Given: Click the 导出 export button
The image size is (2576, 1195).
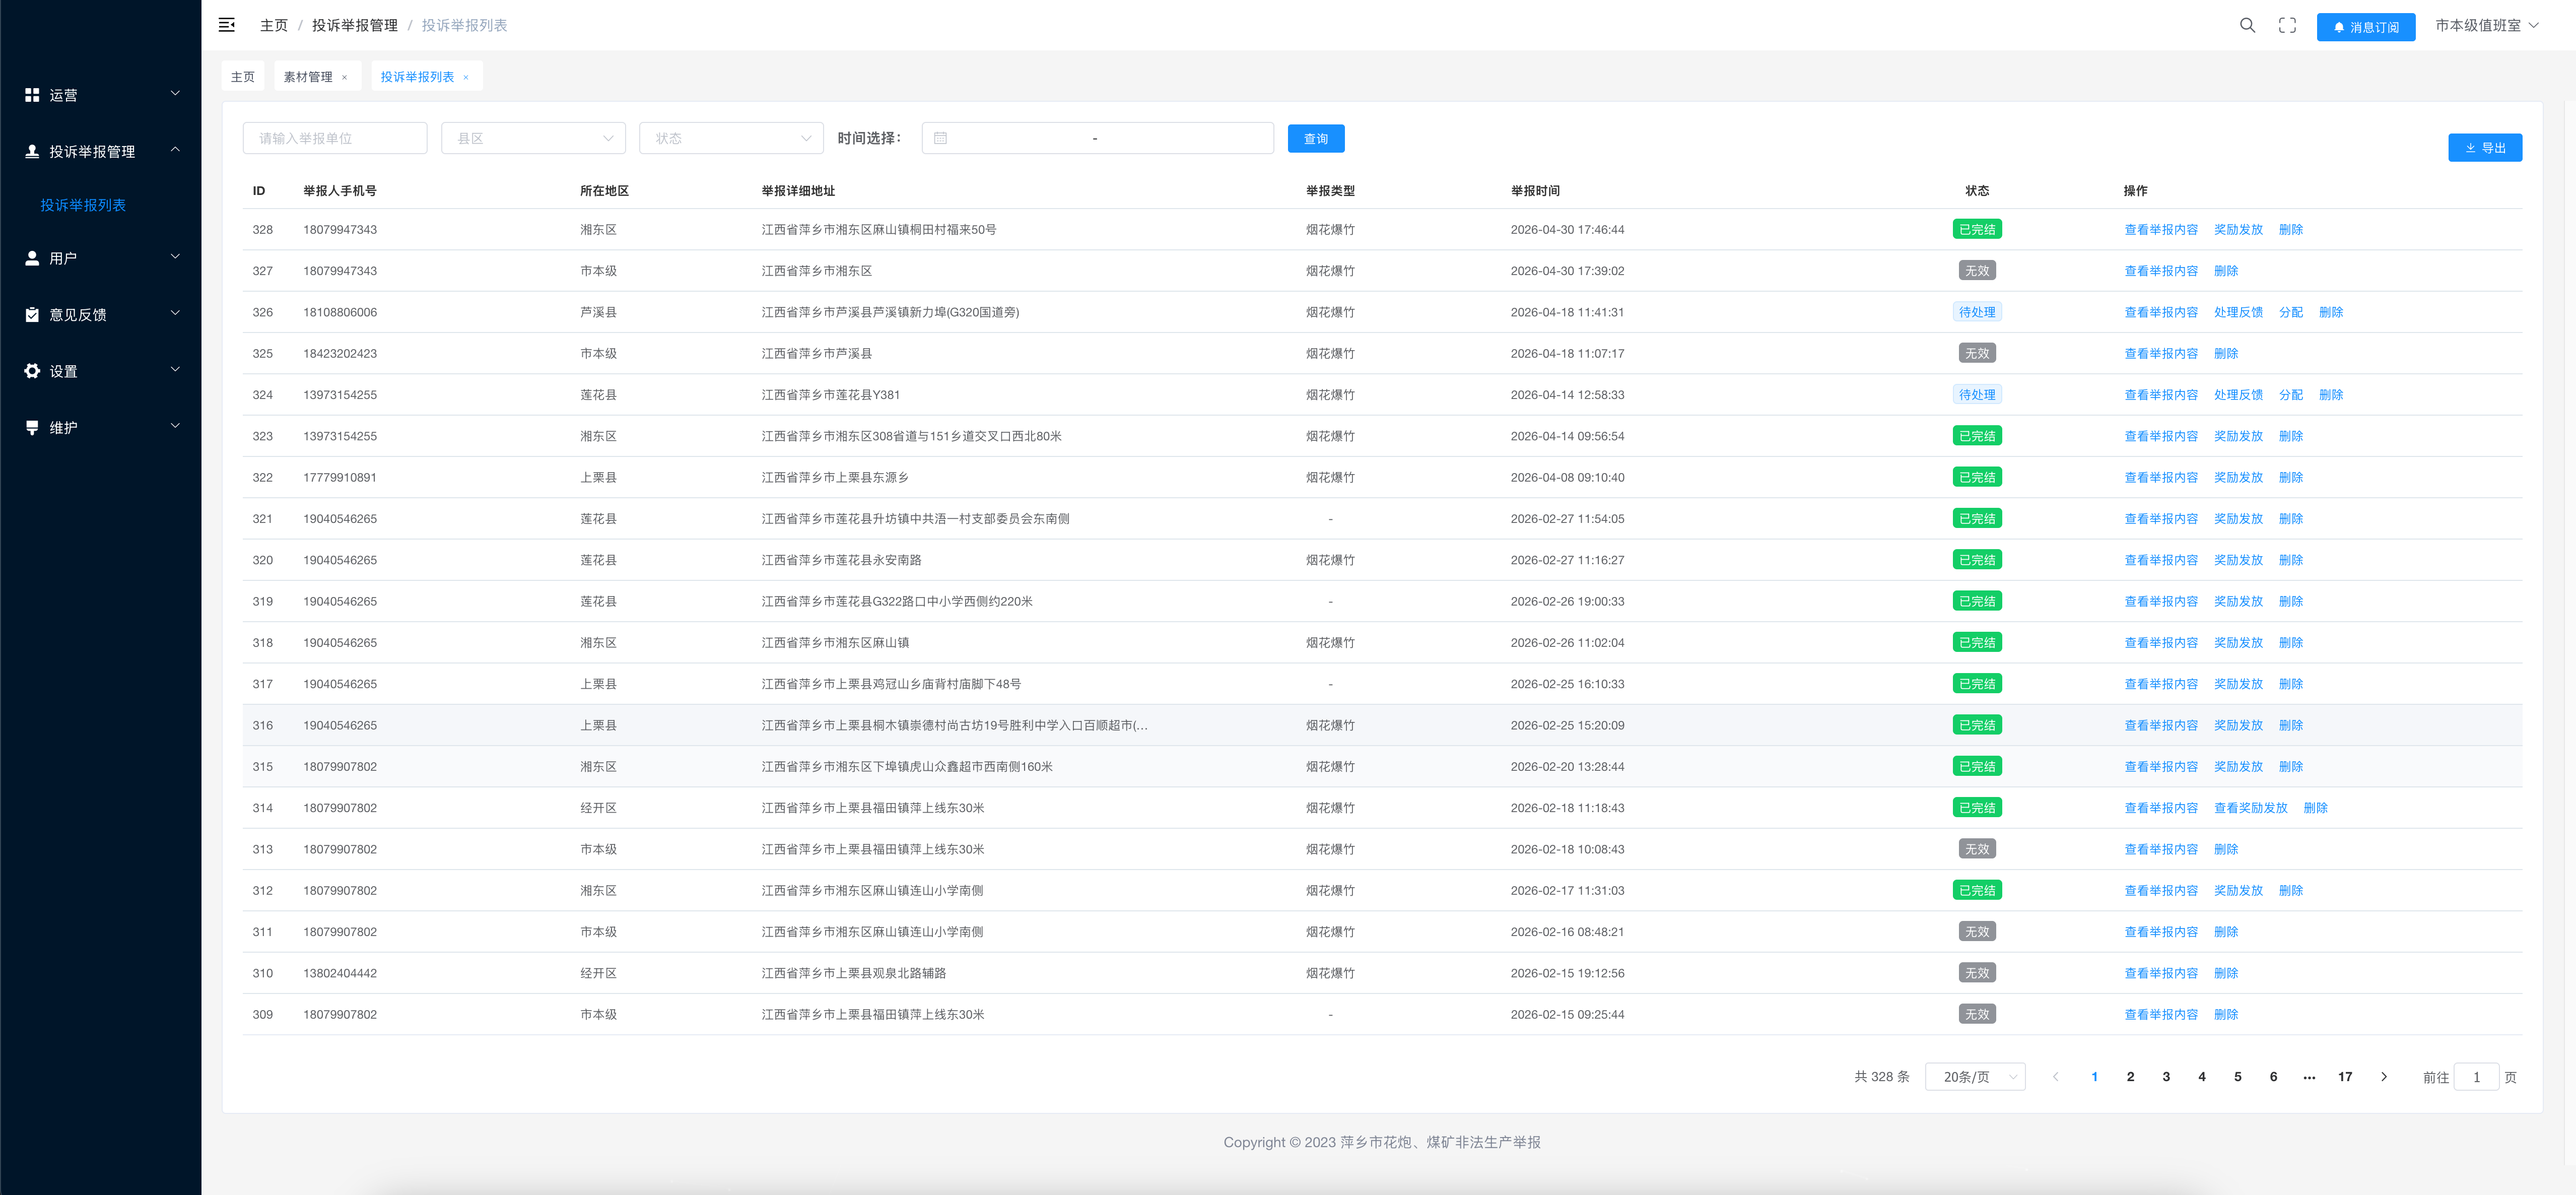Looking at the screenshot, I should click(2485, 147).
